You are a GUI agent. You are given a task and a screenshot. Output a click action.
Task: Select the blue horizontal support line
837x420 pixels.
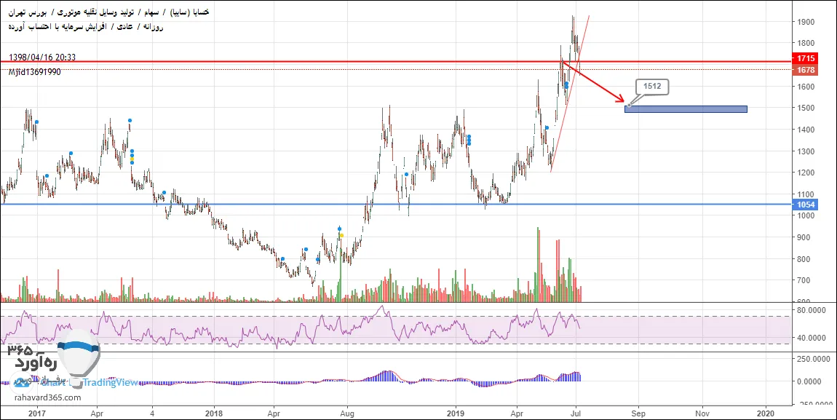[395, 205]
